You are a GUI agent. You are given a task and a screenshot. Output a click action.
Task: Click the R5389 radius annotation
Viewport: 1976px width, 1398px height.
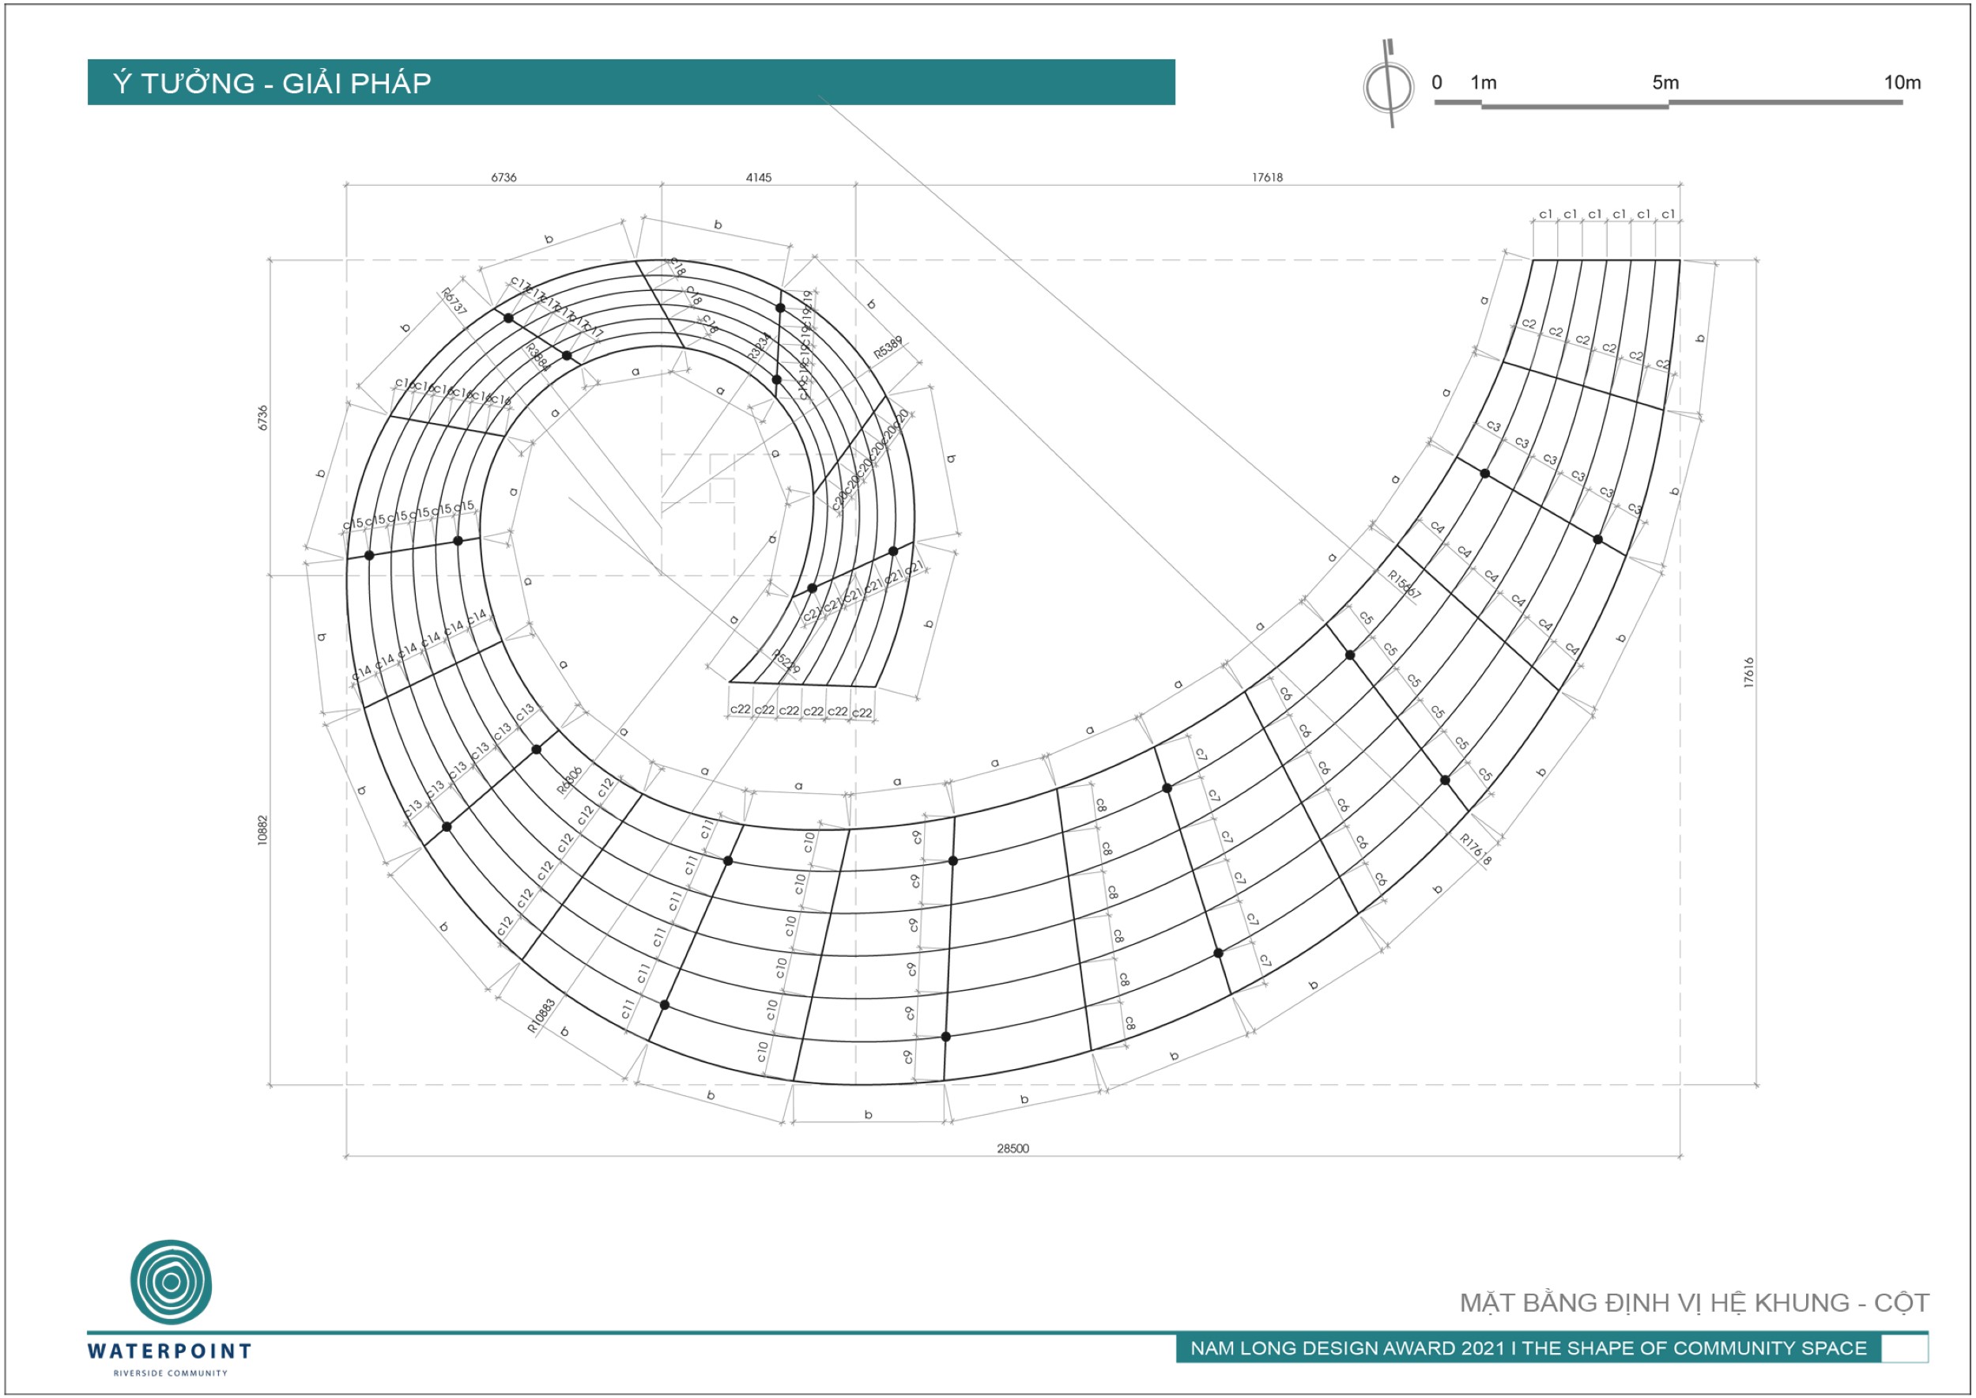[888, 348]
